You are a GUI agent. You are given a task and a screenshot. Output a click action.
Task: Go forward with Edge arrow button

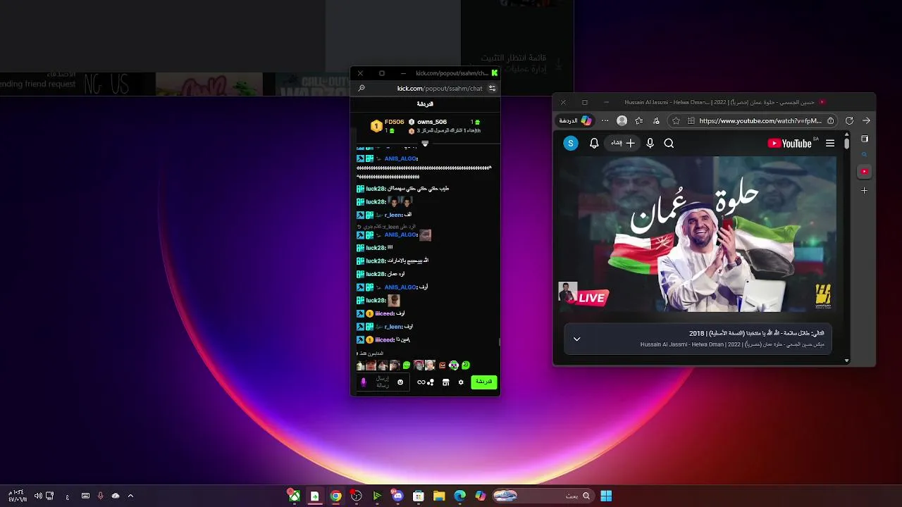[x=866, y=121]
